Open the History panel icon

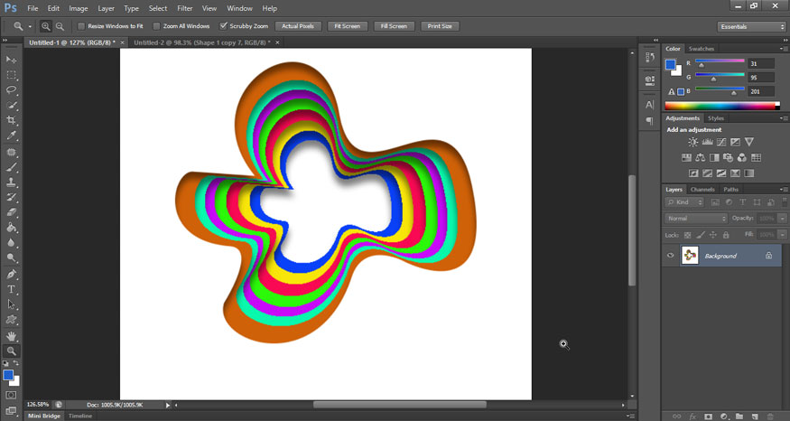pos(650,58)
